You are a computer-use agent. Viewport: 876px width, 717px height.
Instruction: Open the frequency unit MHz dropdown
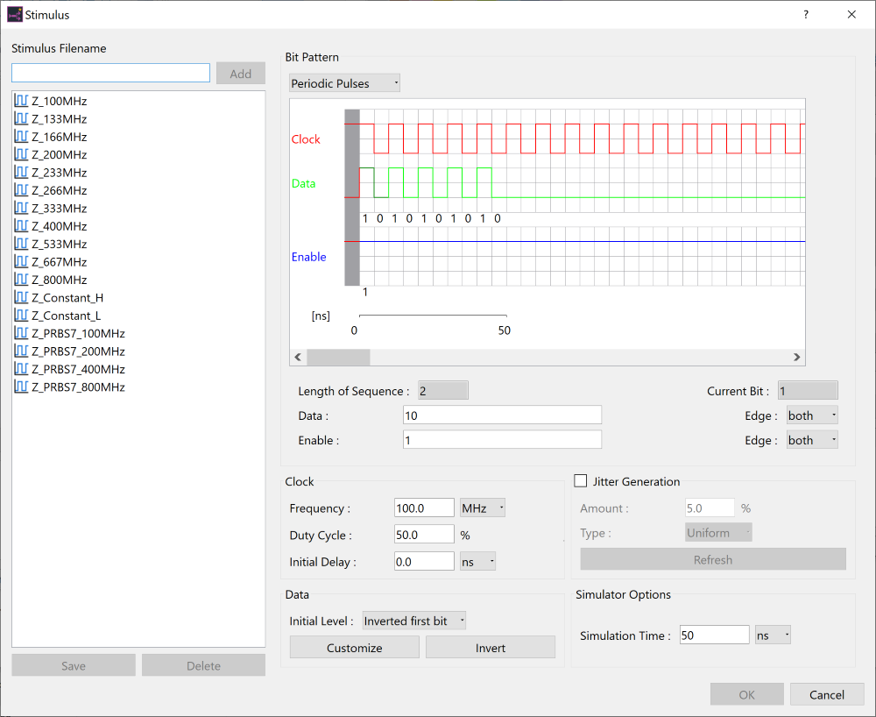point(483,508)
